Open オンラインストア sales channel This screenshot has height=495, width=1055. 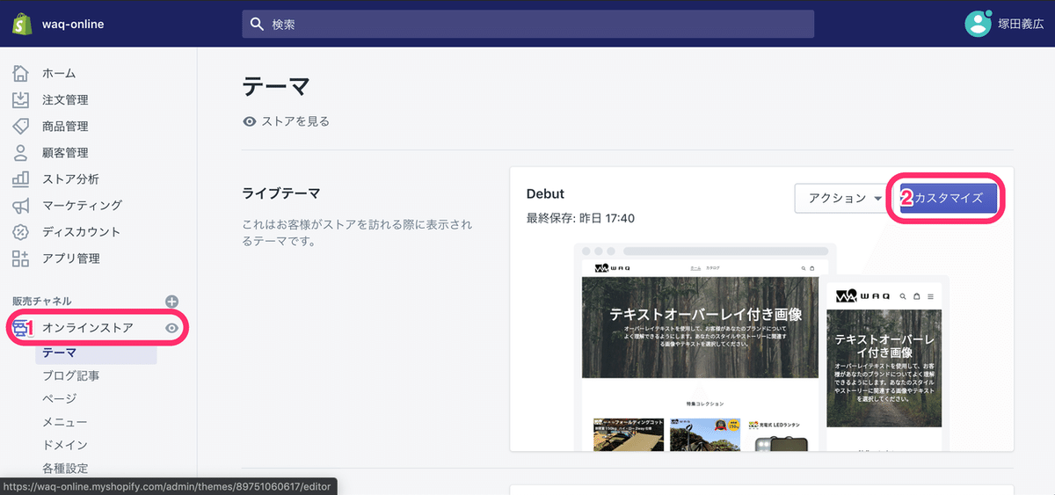88,328
